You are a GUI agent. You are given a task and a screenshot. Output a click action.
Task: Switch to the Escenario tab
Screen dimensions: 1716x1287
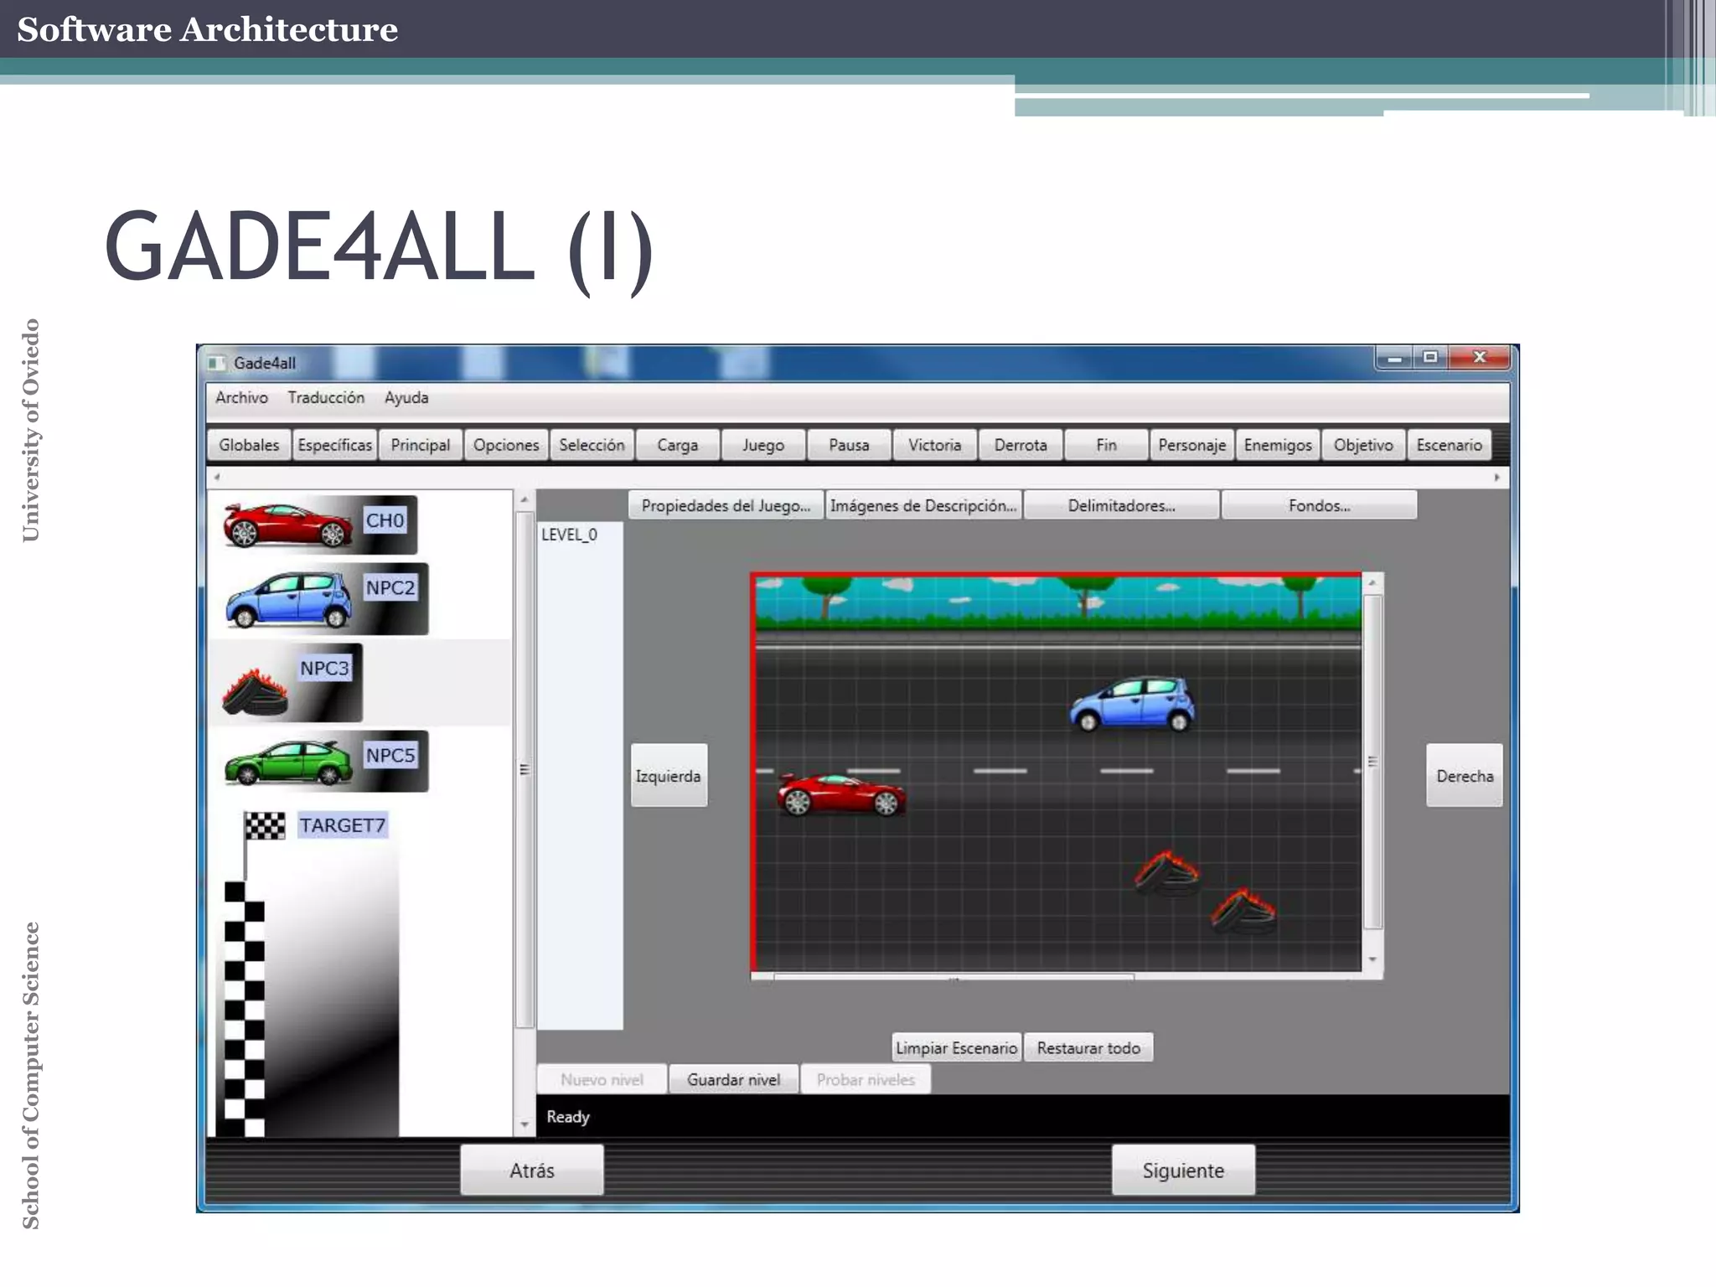1450,445
